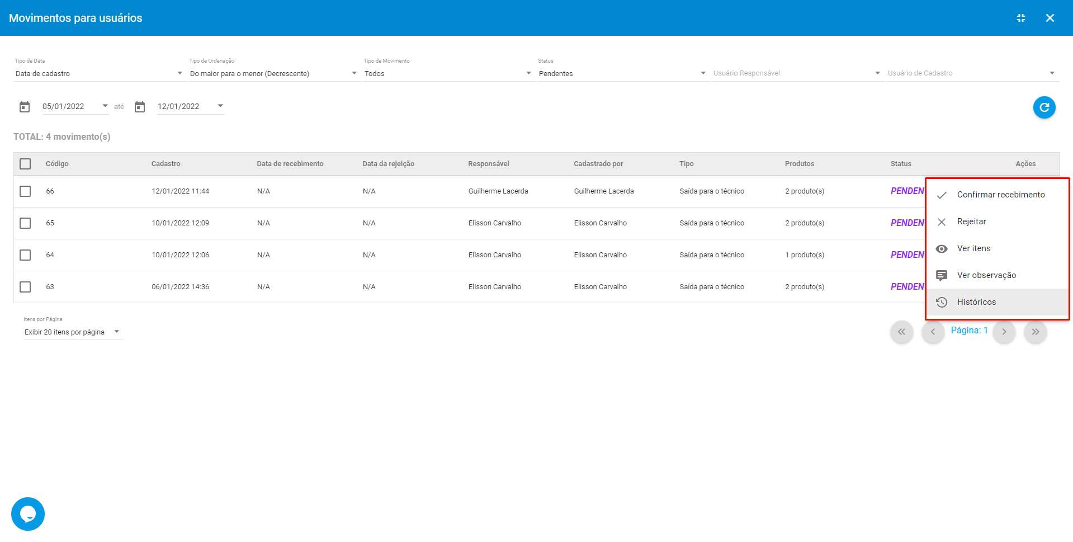
Task: Click 1 produto(s) in row 64
Action: tap(804, 255)
